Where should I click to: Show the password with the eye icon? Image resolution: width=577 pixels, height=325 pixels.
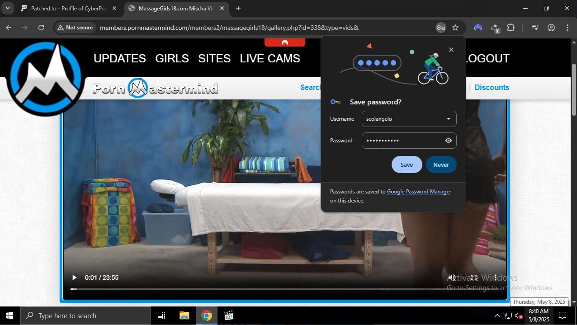449,141
